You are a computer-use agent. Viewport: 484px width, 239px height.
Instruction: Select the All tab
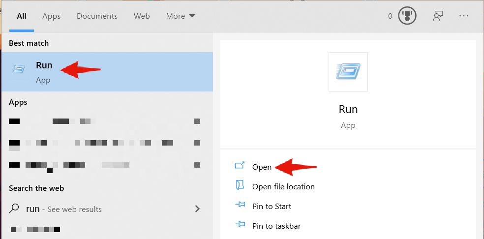click(x=22, y=16)
